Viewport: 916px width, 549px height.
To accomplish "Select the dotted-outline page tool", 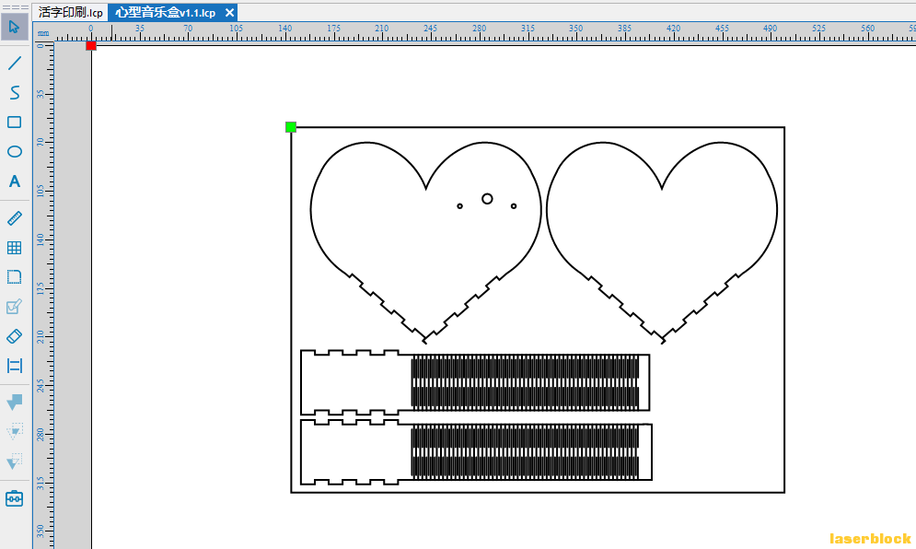I will coord(15,276).
